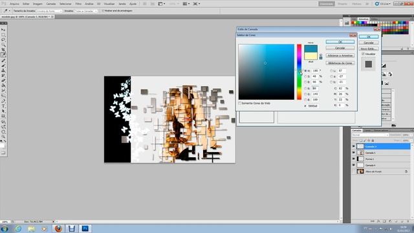Open the Windows Start menu
414x233 pixels.
[x=5, y=228]
